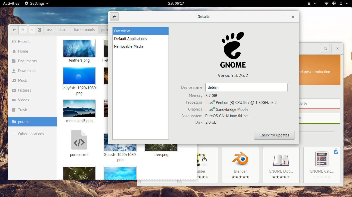Open Other Locations in Files sidebar

coord(32,134)
